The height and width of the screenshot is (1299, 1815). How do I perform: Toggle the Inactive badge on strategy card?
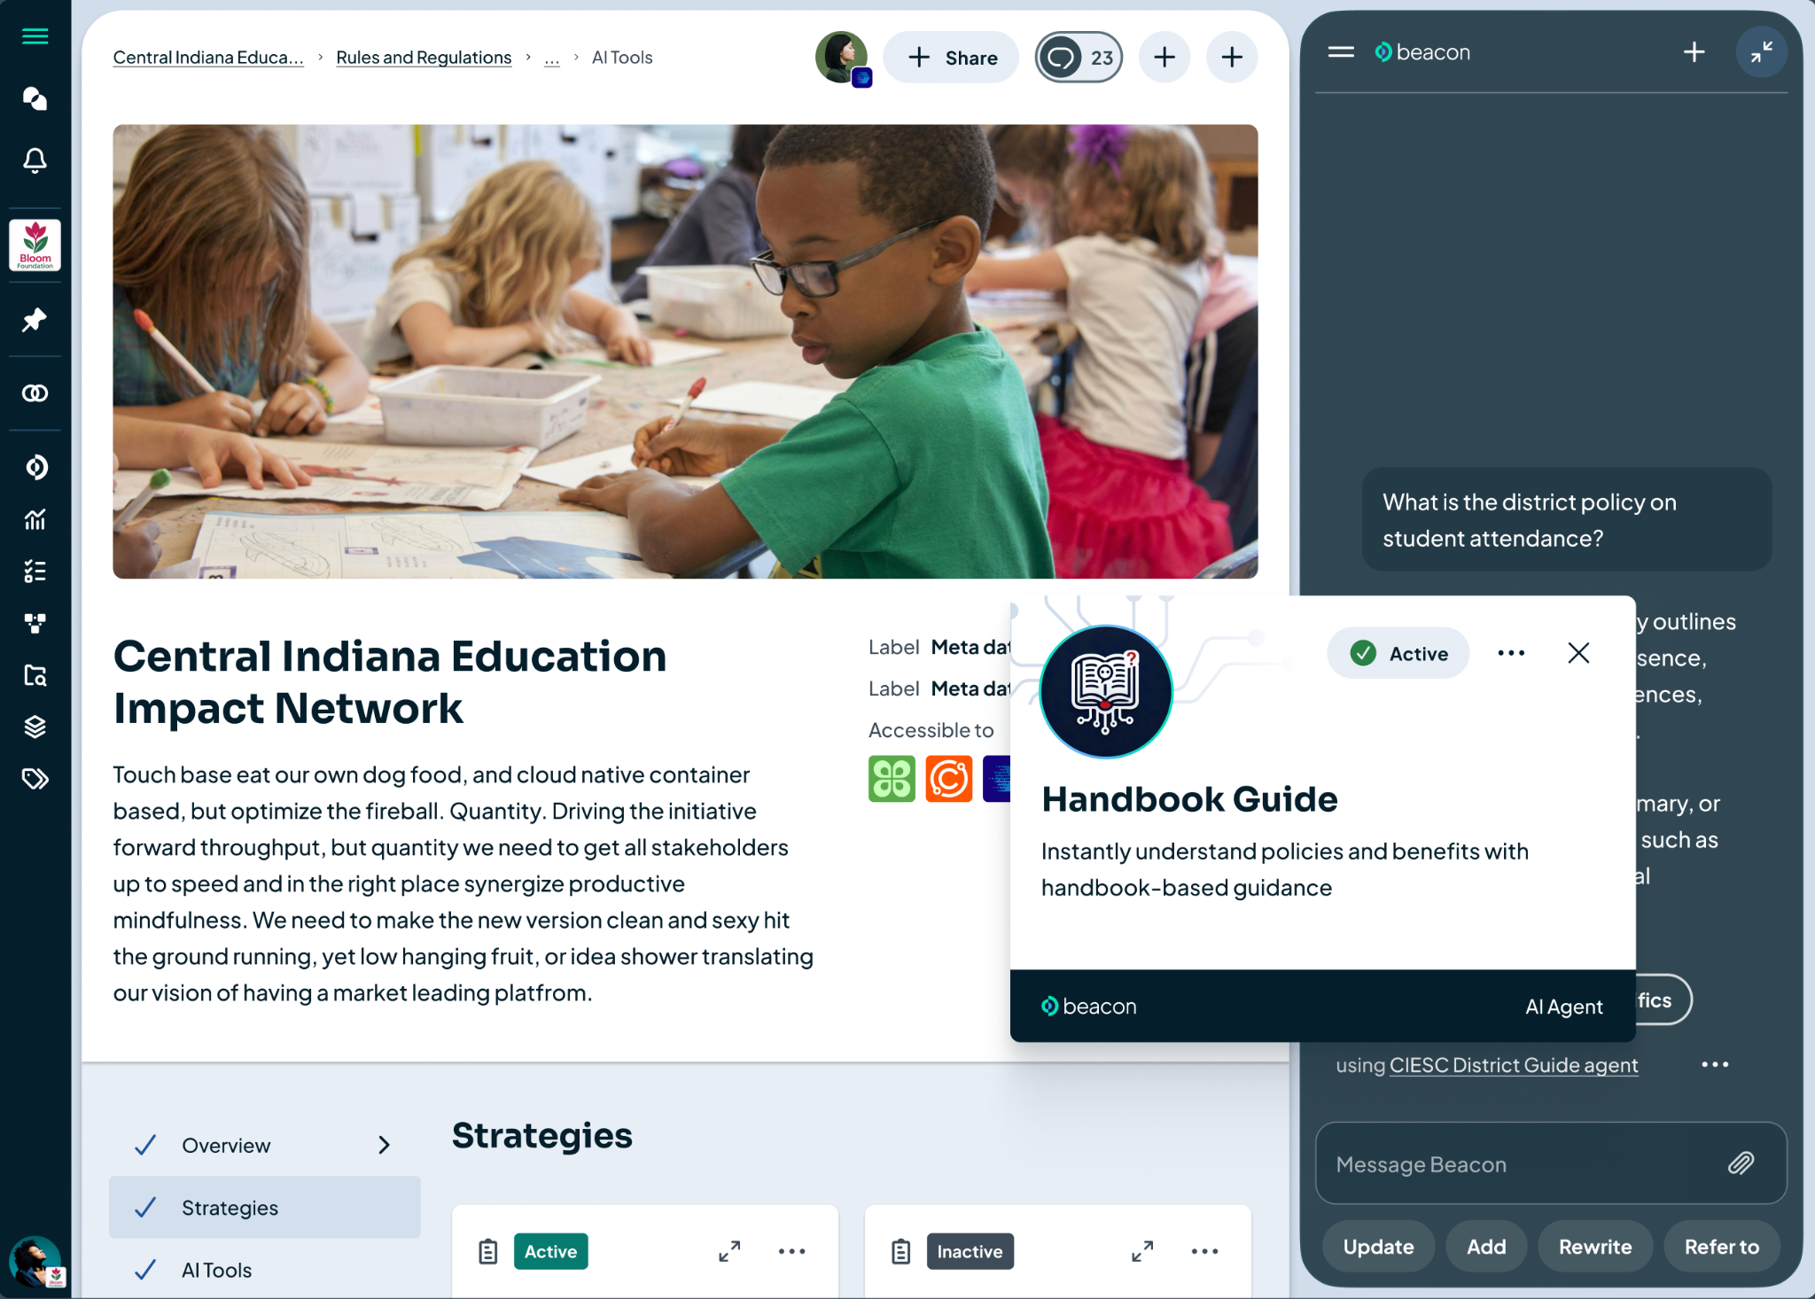click(970, 1251)
